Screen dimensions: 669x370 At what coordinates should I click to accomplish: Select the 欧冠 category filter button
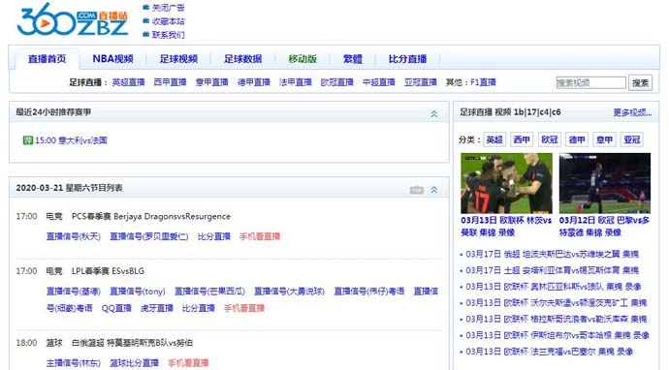[550, 139]
